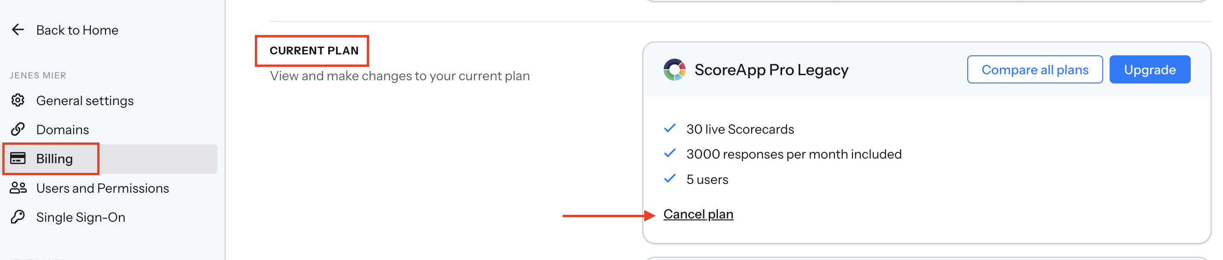Click the Compare all plans button
The height and width of the screenshot is (260, 1223).
click(1035, 70)
